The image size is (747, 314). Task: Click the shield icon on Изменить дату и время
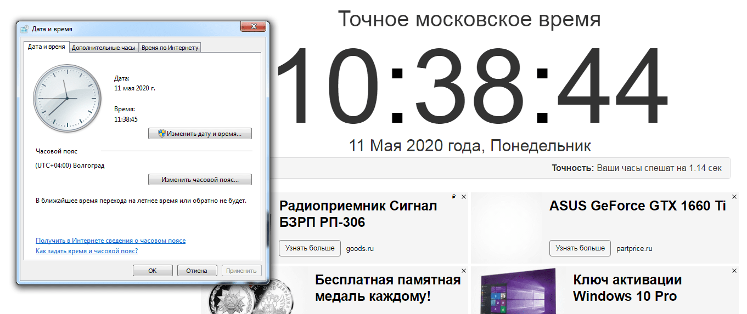161,133
